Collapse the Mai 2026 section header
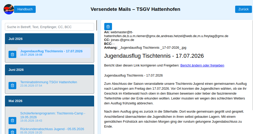This screenshot has width=253, height=134. [x=49, y=101]
